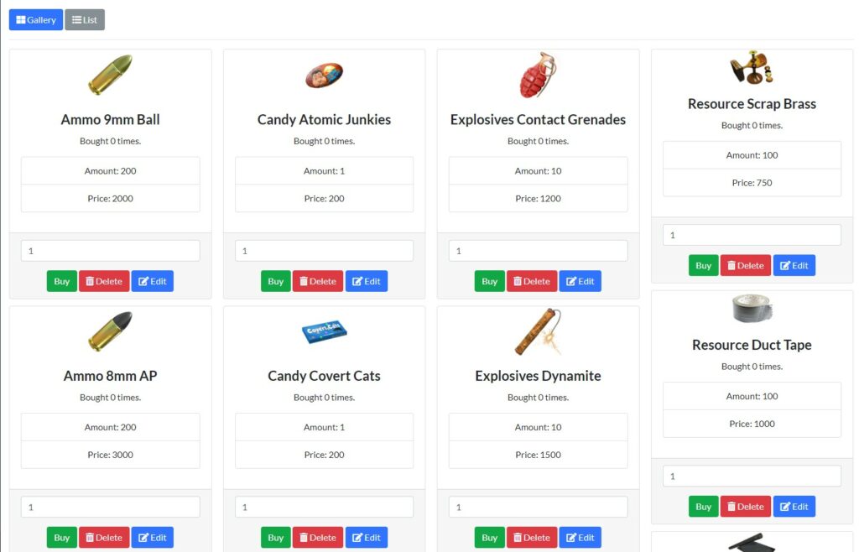Click quantity field for Explosives Dynamite

click(x=538, y=507)
